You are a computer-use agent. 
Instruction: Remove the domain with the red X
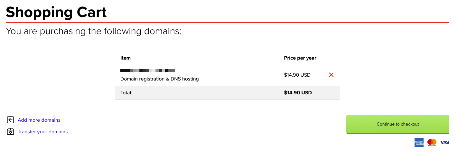331,75
